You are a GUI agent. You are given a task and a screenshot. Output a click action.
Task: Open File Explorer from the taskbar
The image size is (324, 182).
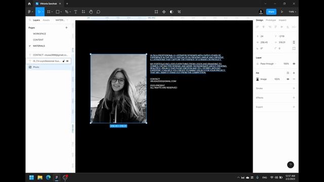40,177
